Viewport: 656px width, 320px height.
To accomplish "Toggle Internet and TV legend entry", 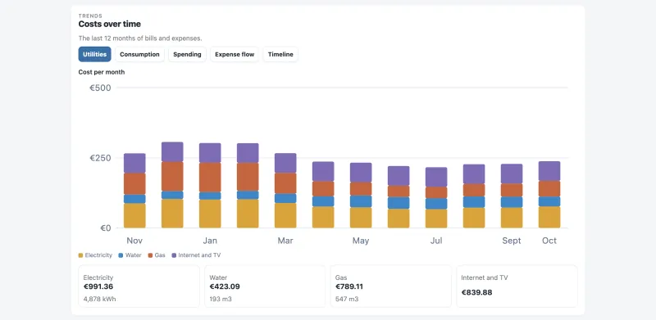I will pyautogui.click(x=196, y=255).
